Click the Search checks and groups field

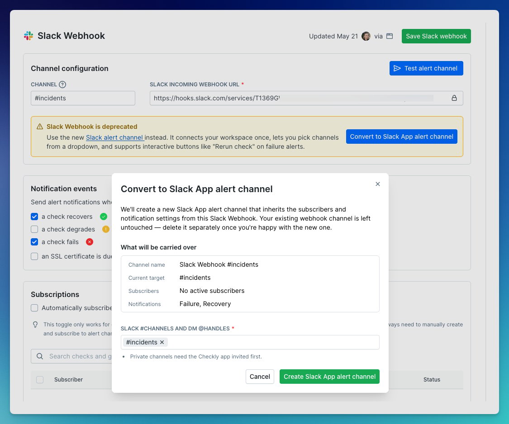coord(71,356)
